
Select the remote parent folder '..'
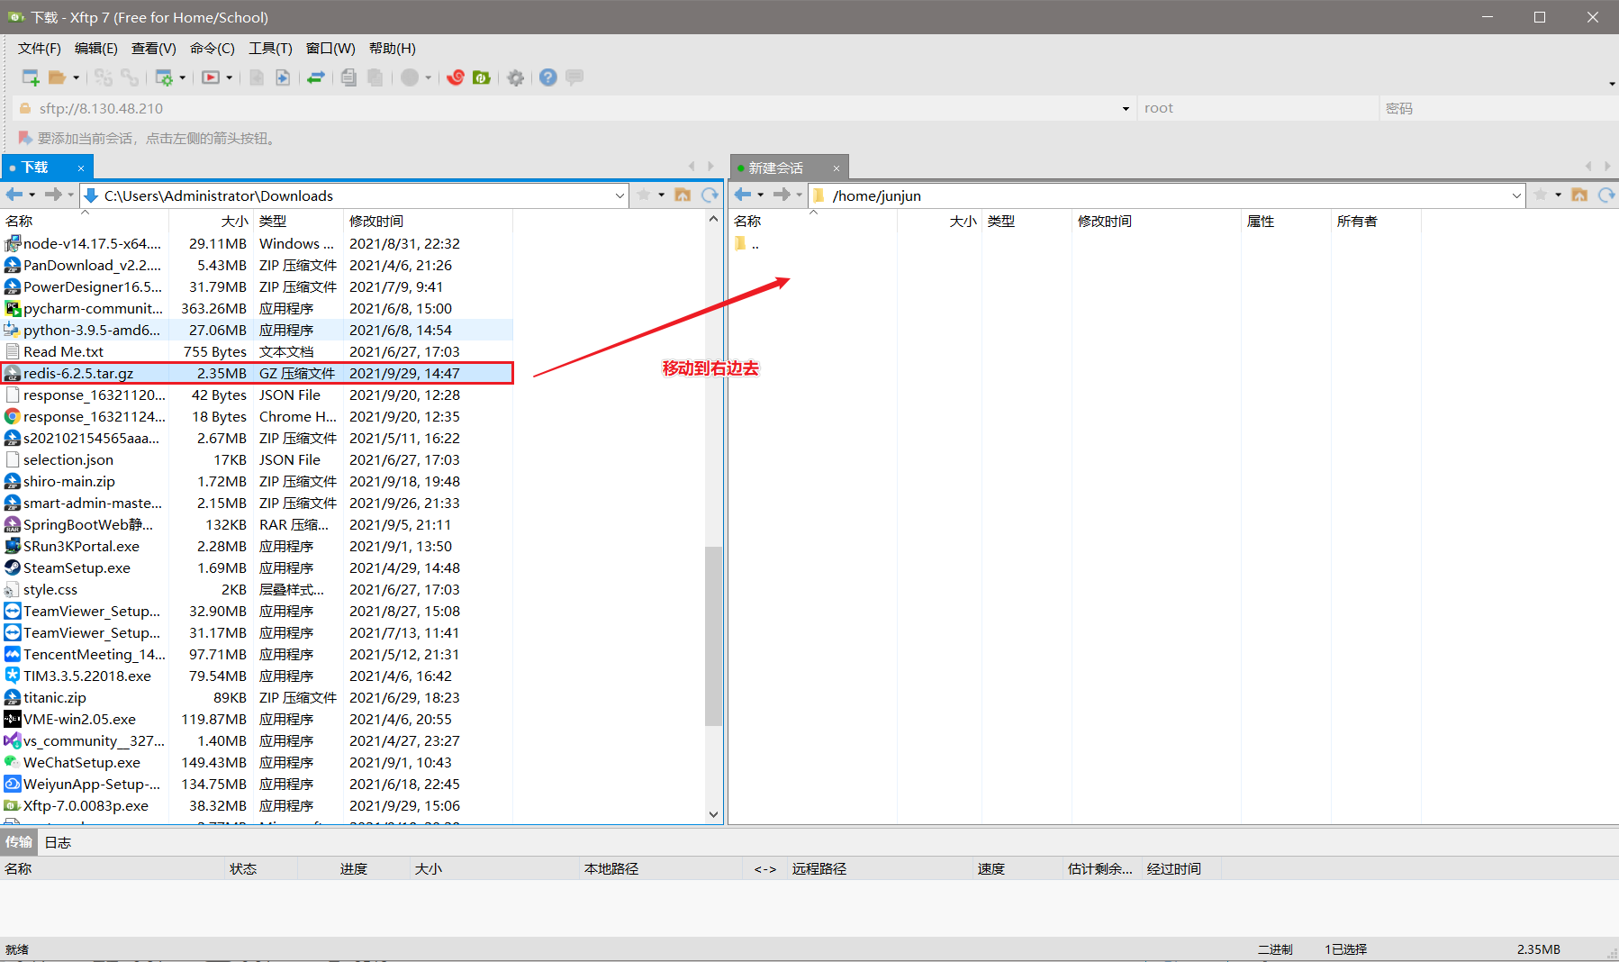click(x=747, y=243)
